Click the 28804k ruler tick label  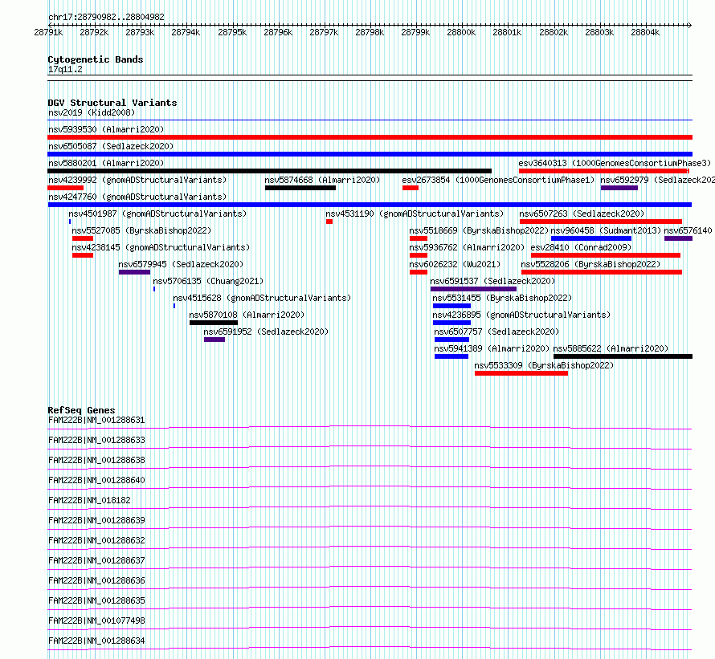(645, 32)
